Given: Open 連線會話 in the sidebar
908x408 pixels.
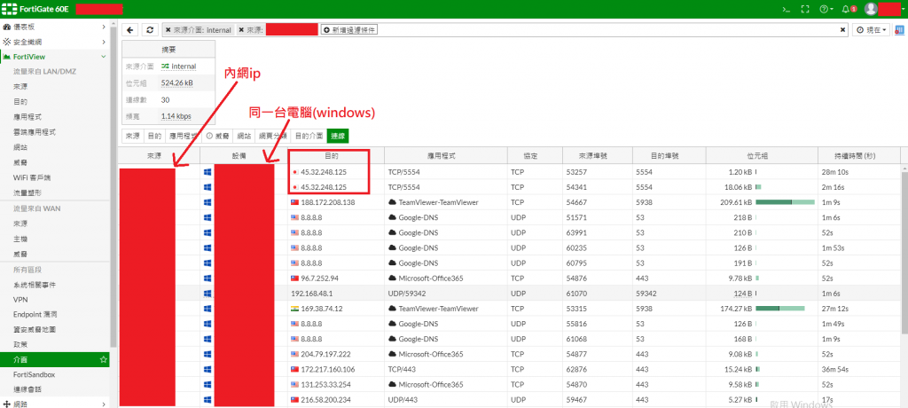Looking at the screenshot, I should point(27,389).
